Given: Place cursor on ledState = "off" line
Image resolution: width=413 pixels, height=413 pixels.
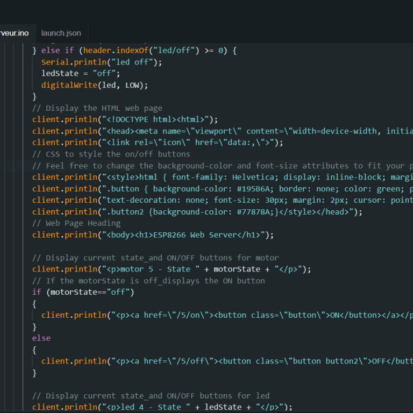Looking at the screenshot, I should point(81,74).
